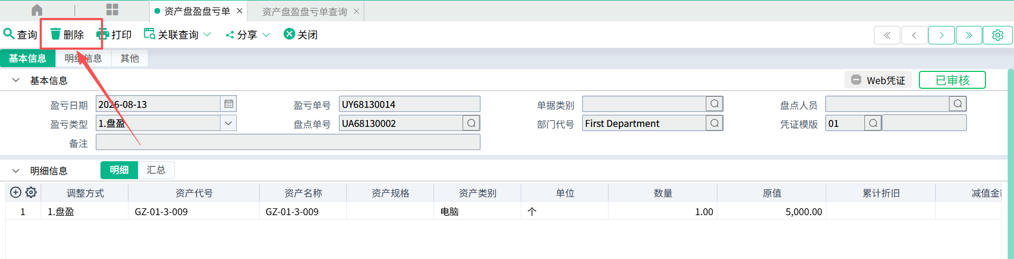Open the 盈亏类型 dropdown arrow
The height and width of the screenshot is (259, 1014).
228,123
